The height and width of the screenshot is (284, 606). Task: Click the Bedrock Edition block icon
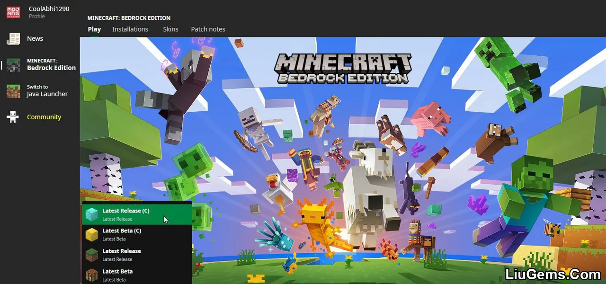pos(13,65)
